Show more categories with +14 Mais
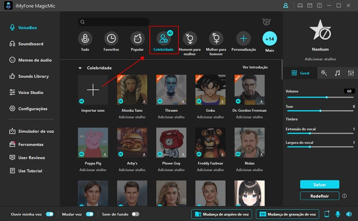358x221 pixels. coord(270,38)
